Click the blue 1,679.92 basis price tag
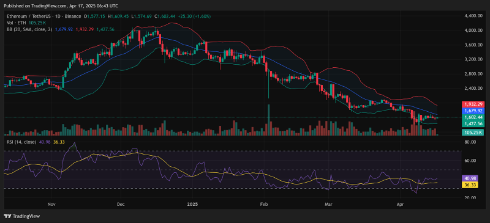The width and height of the screenshot is (490, 223). (472, 111)
